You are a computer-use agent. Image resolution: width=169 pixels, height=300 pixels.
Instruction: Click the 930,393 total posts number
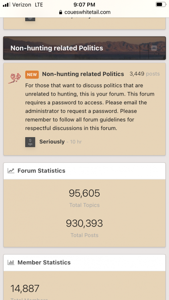click(x=84, y=224)
